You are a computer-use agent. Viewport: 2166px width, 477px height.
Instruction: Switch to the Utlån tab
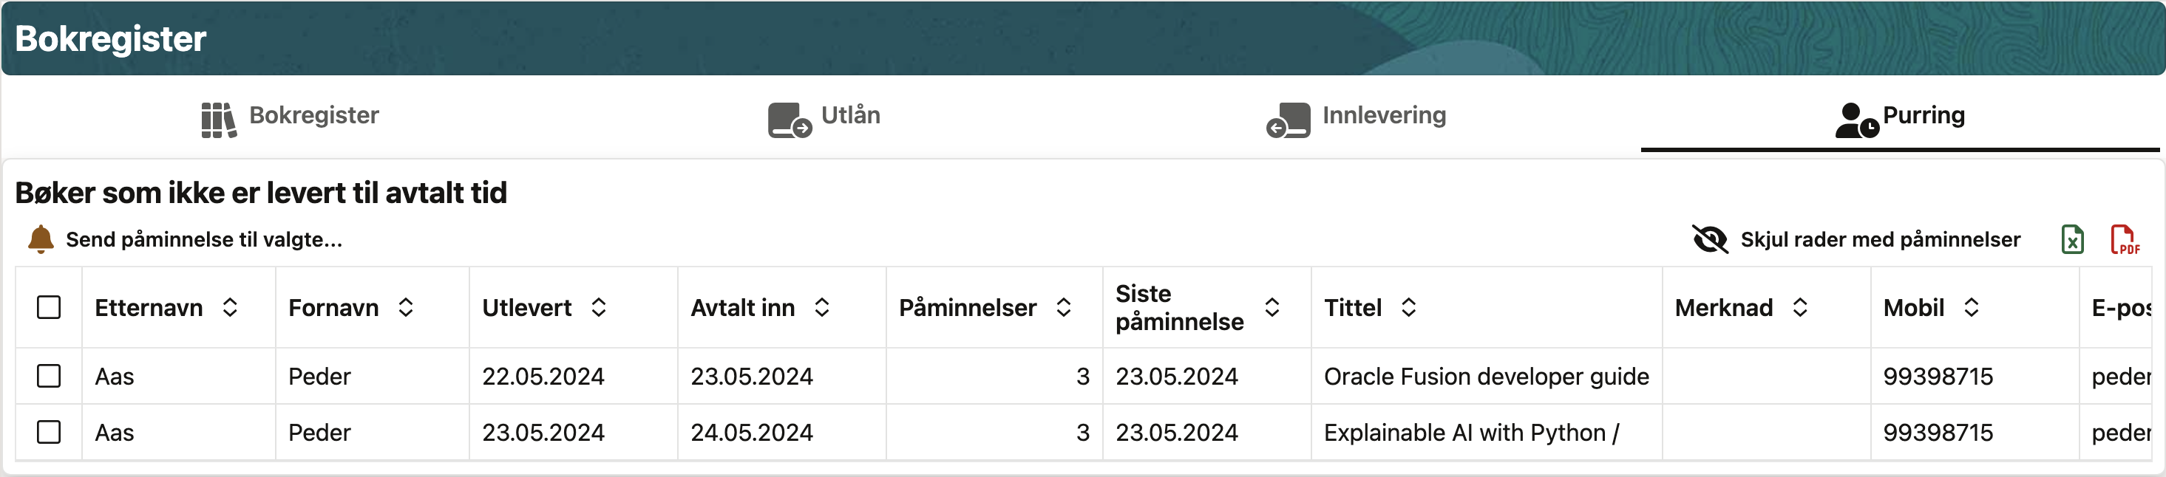pos(850,115)
